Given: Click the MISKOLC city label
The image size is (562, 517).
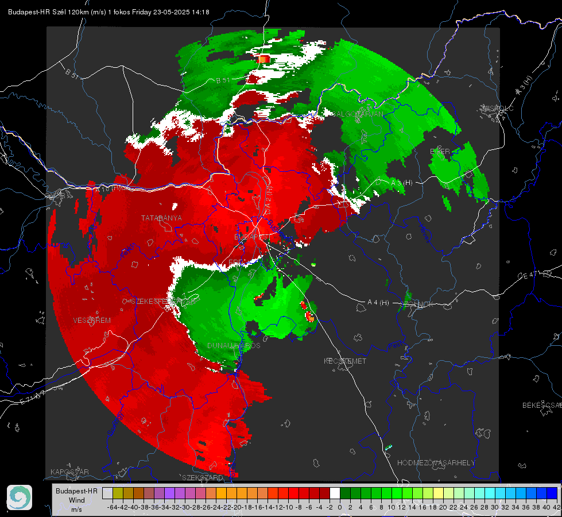Looking at the screenshot, I should [x=498, y=108].
